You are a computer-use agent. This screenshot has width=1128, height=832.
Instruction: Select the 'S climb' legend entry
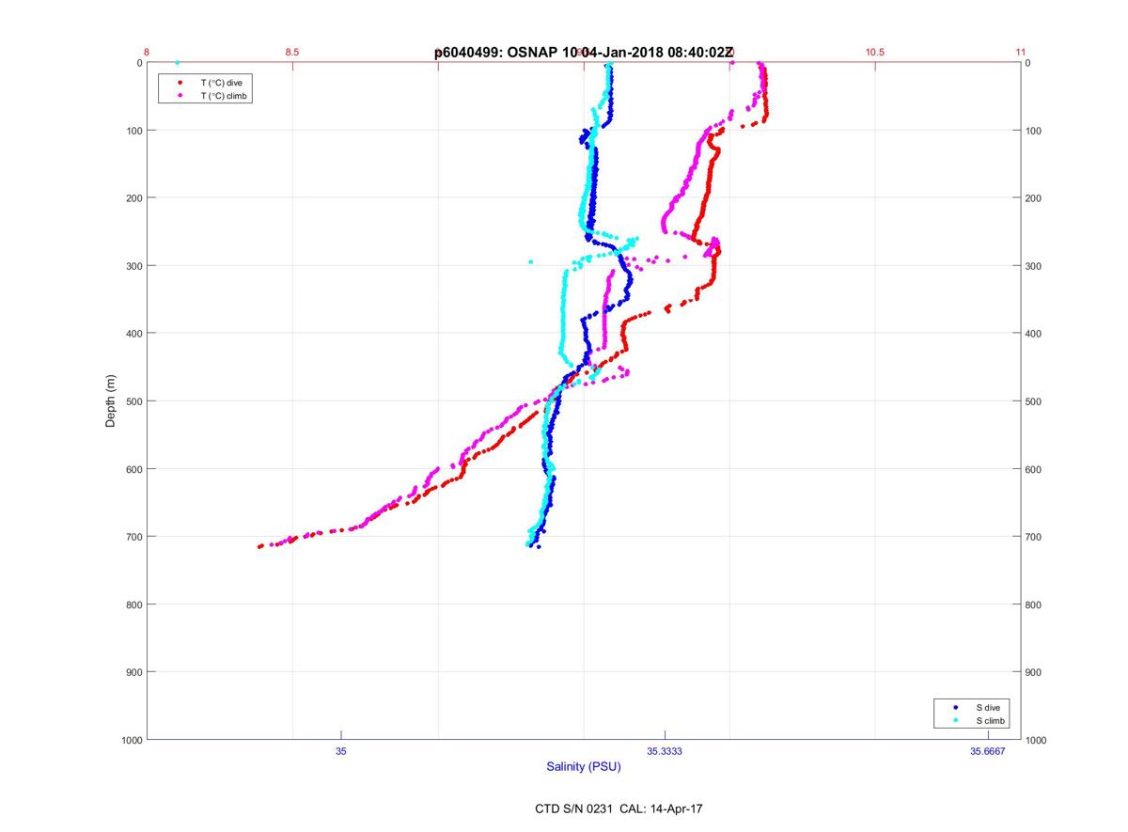[991, 720]
